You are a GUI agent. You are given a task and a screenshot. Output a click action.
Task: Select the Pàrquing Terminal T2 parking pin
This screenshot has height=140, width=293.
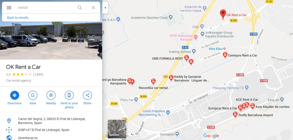coord(247,88)
